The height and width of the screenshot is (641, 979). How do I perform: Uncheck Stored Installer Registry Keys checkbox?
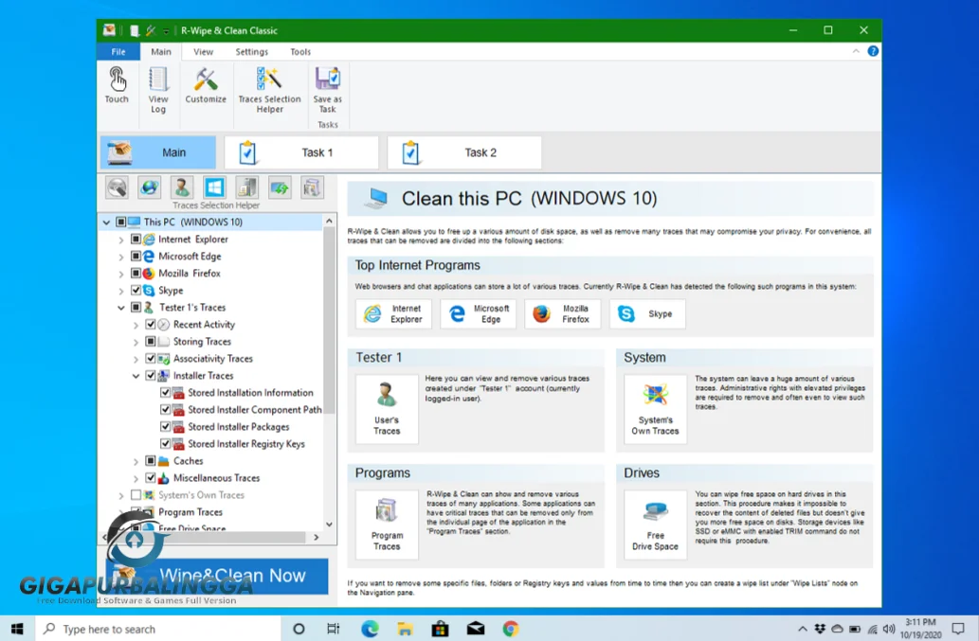[x=166, y=443]
